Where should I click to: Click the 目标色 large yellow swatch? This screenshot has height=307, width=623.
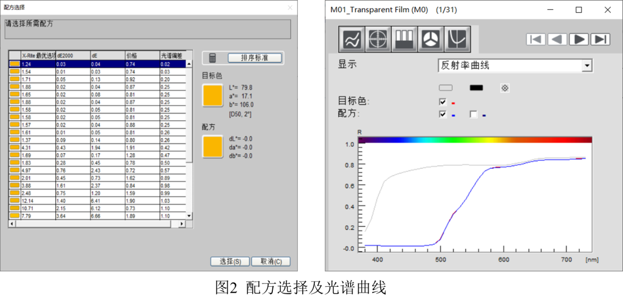click(212, 96)
